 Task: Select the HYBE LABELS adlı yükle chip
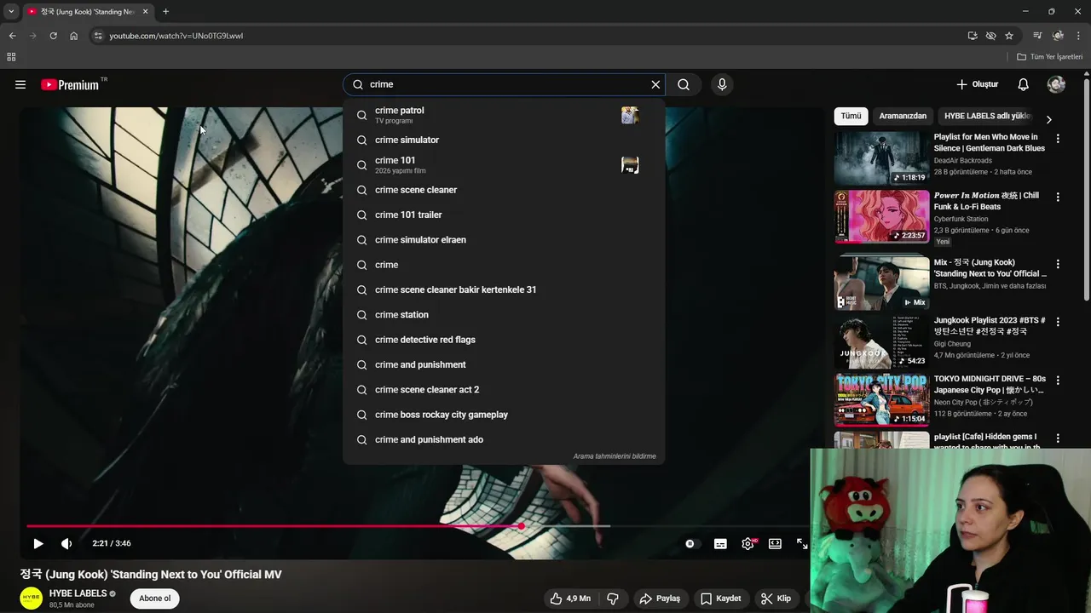coord(987,116)
